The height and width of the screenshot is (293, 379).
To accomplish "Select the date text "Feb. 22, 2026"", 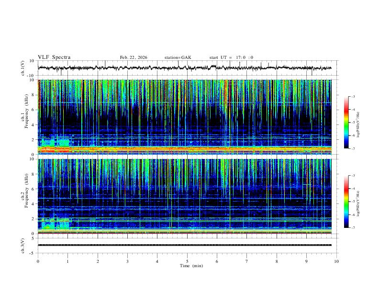I will [134, 57].
